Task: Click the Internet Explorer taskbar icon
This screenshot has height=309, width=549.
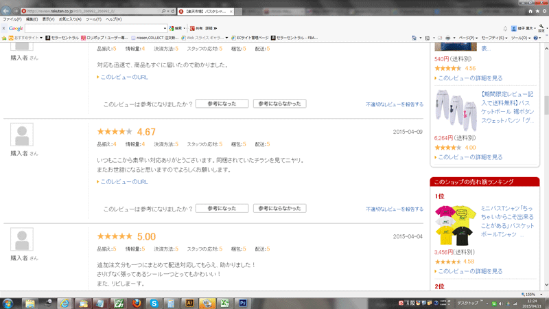Action: point(65,302)
